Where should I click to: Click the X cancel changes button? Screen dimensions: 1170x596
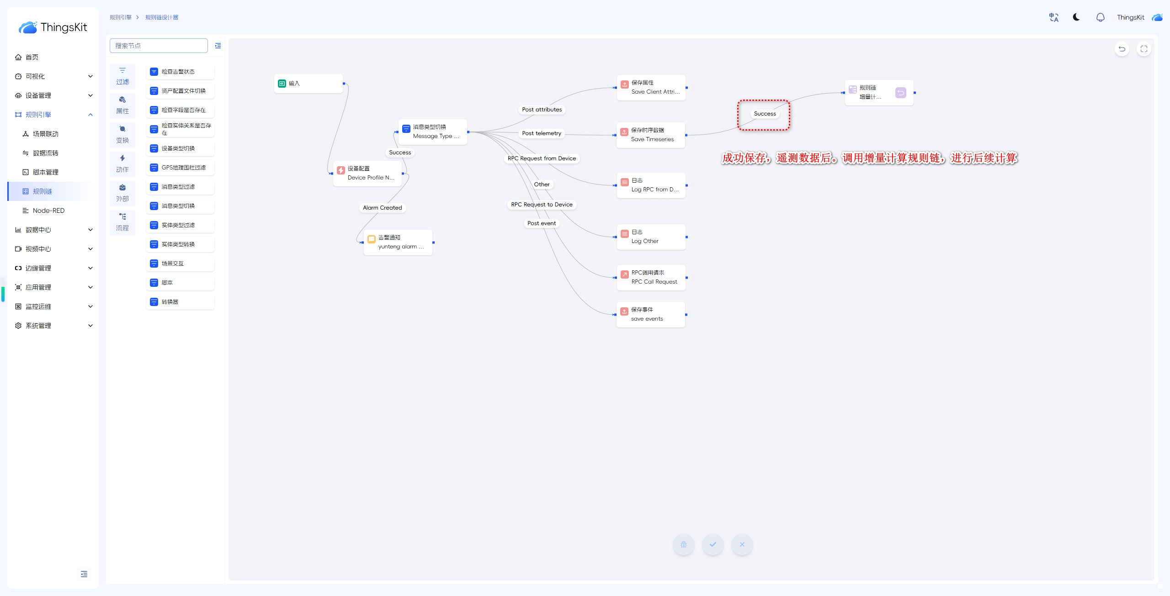[x=742, y=544]
